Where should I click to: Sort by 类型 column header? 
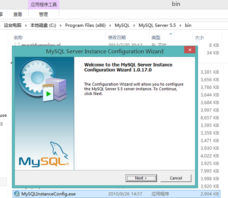point(156,38)
